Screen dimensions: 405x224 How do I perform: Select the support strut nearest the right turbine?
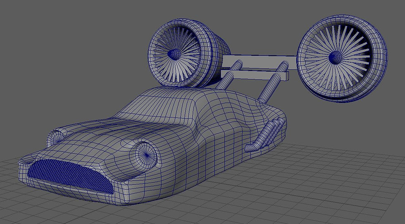272,82
